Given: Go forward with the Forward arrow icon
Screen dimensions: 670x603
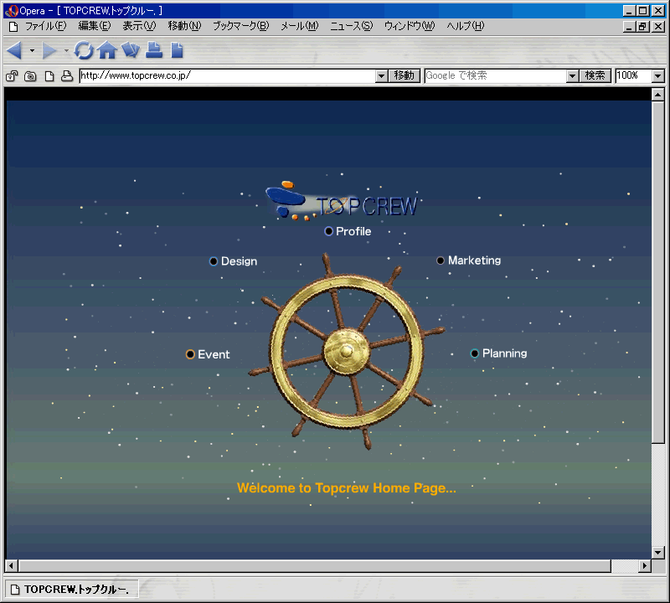Looking at the screenshot, I should [x=49, y=50].
